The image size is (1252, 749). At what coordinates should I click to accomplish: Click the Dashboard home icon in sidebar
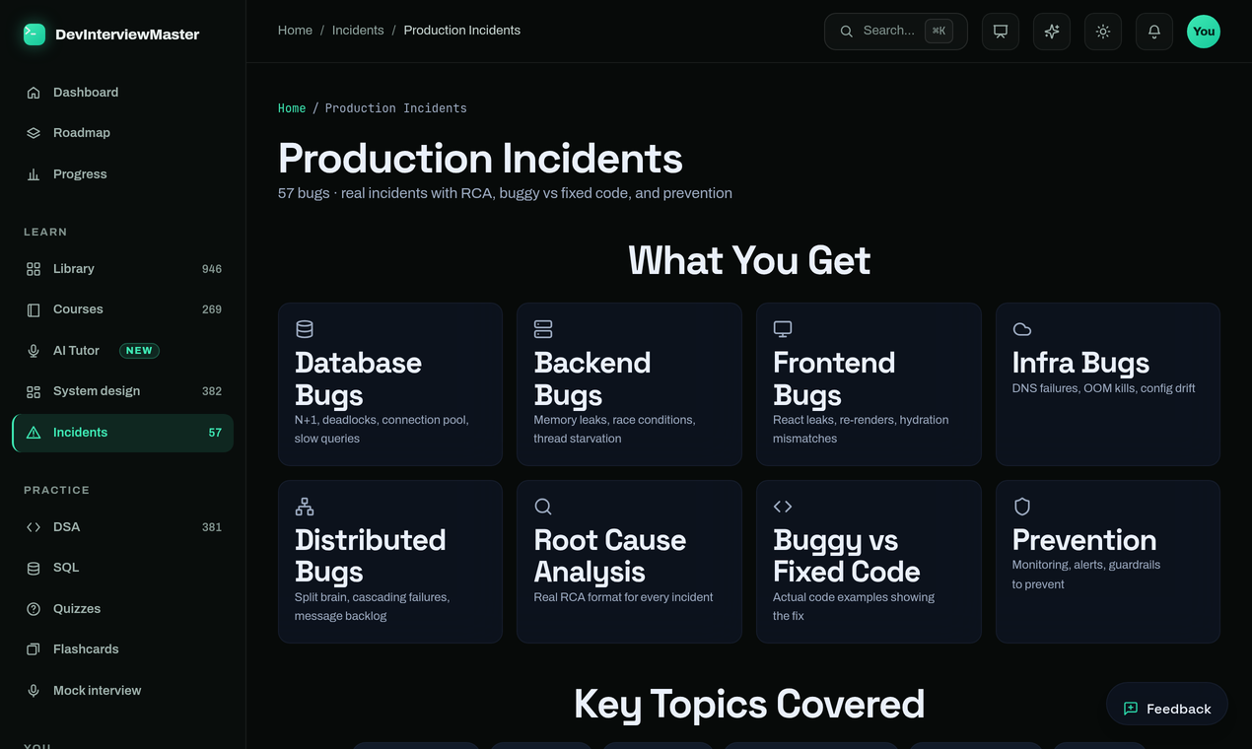[x=34, y=93]
